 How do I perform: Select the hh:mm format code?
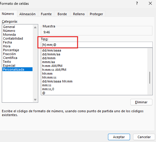tap(94, 74)
